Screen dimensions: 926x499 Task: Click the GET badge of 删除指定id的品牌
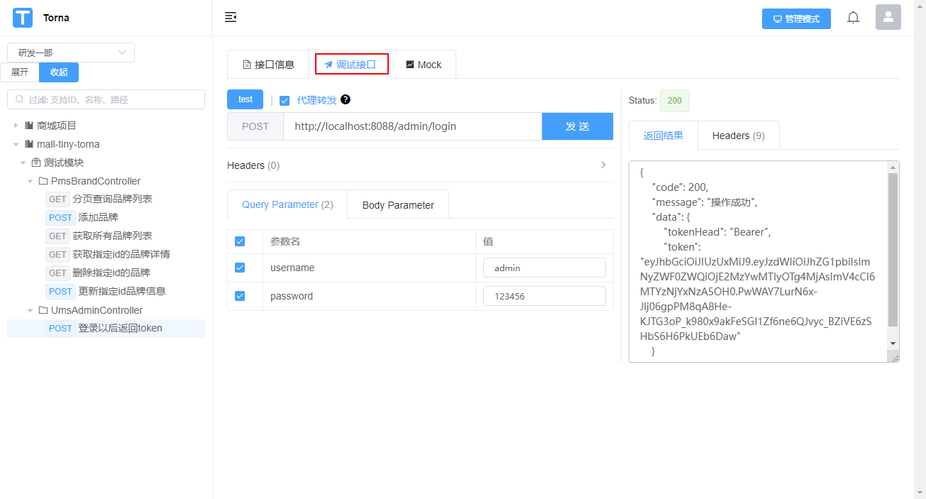coord(57,273)
